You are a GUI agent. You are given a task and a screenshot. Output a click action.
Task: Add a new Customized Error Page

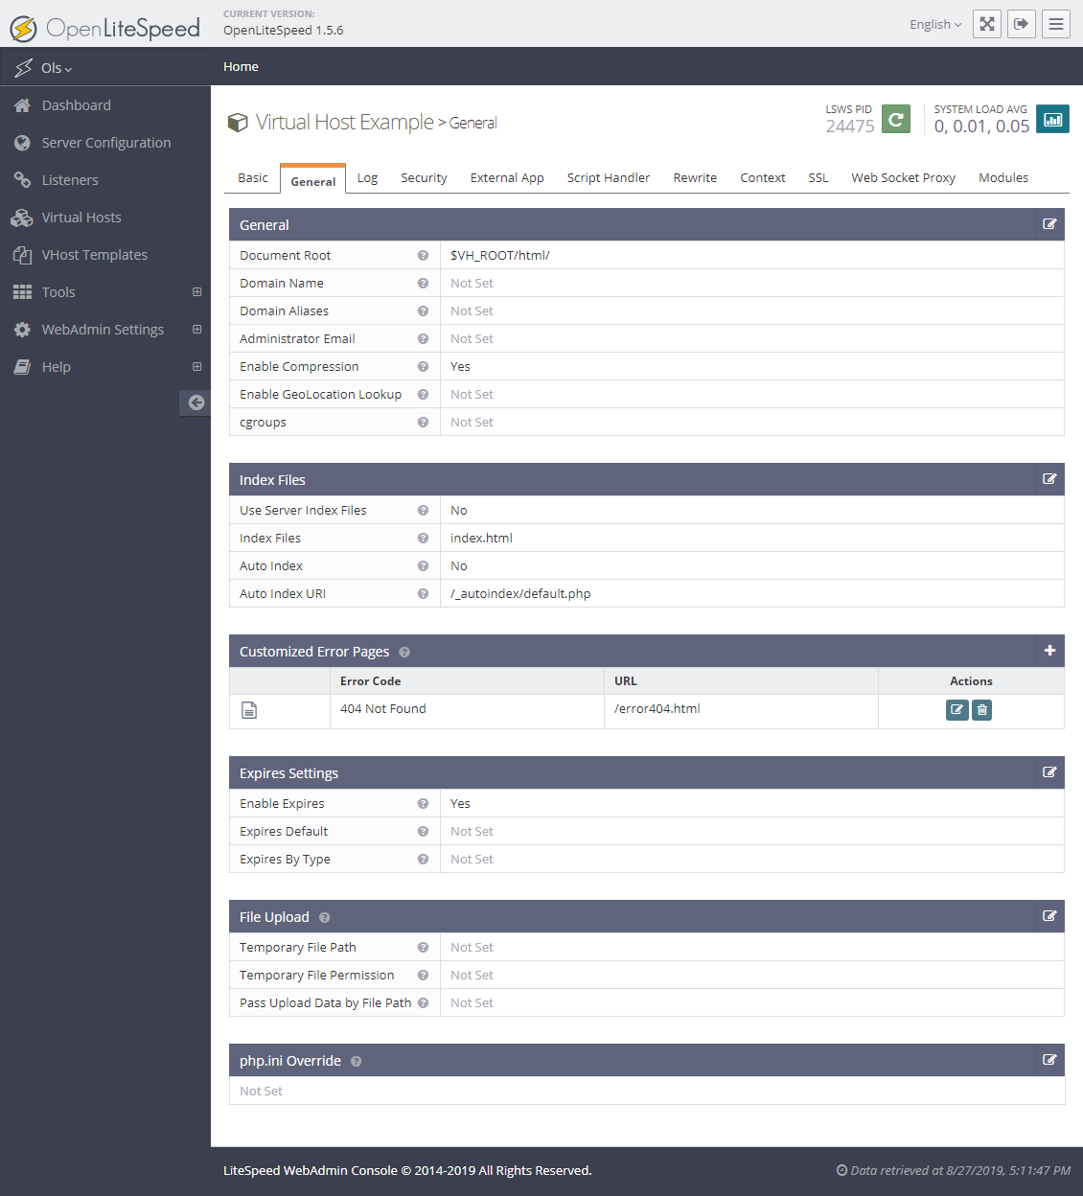point(1049,651)
